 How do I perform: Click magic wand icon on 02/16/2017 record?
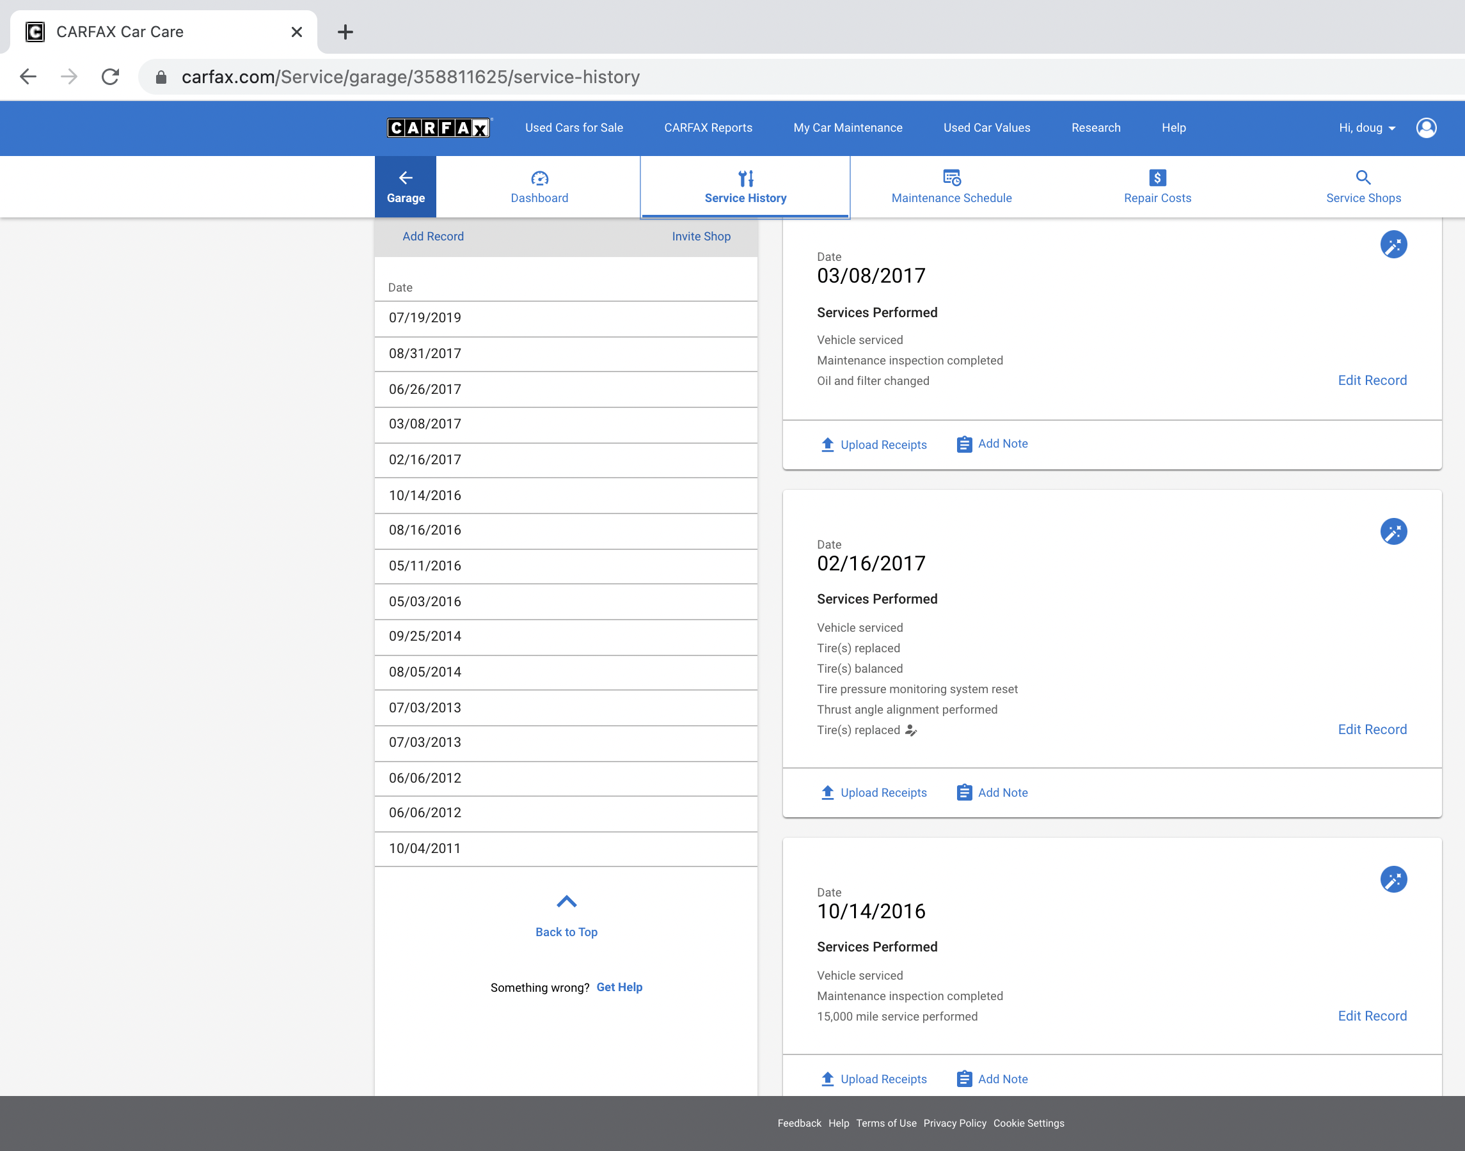pos(1393,531)
